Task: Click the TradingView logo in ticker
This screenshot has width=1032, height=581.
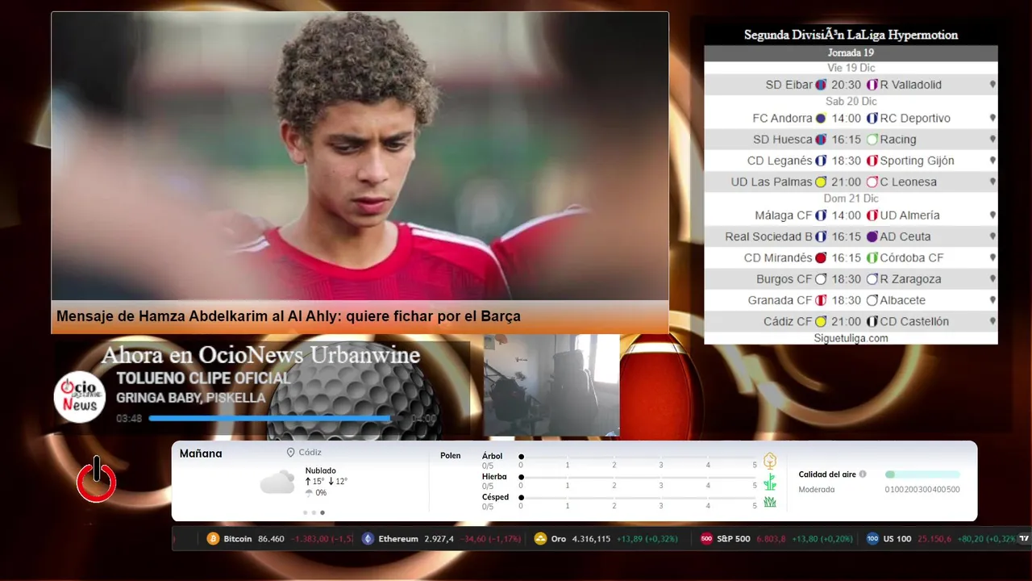Action: [x=1024, y=538]
